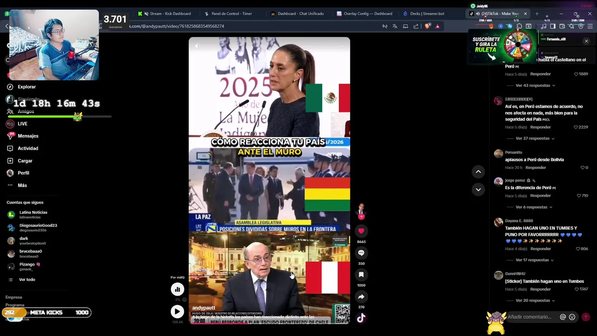Open Actividad notifications
597x336 pixels.
(28, 148)
